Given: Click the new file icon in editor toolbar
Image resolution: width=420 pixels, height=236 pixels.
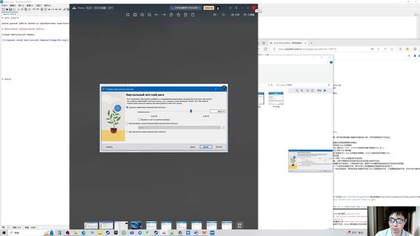Looking at the screenshot, I should [3, 9].
